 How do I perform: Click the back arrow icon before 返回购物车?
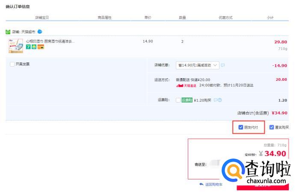(201, 185)
